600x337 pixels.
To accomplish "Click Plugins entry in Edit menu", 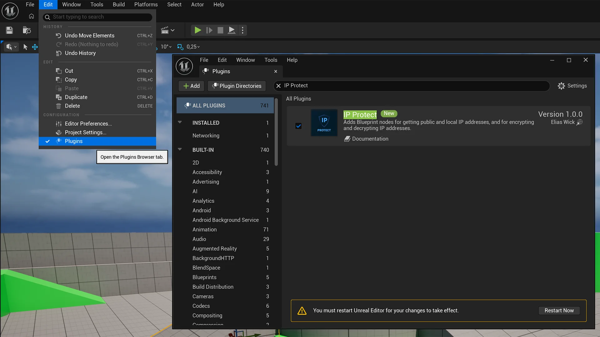I will point(97,141).
